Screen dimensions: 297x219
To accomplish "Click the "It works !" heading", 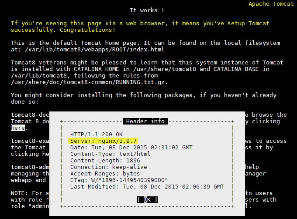I will pyautogui.click(x=147, y=10).
